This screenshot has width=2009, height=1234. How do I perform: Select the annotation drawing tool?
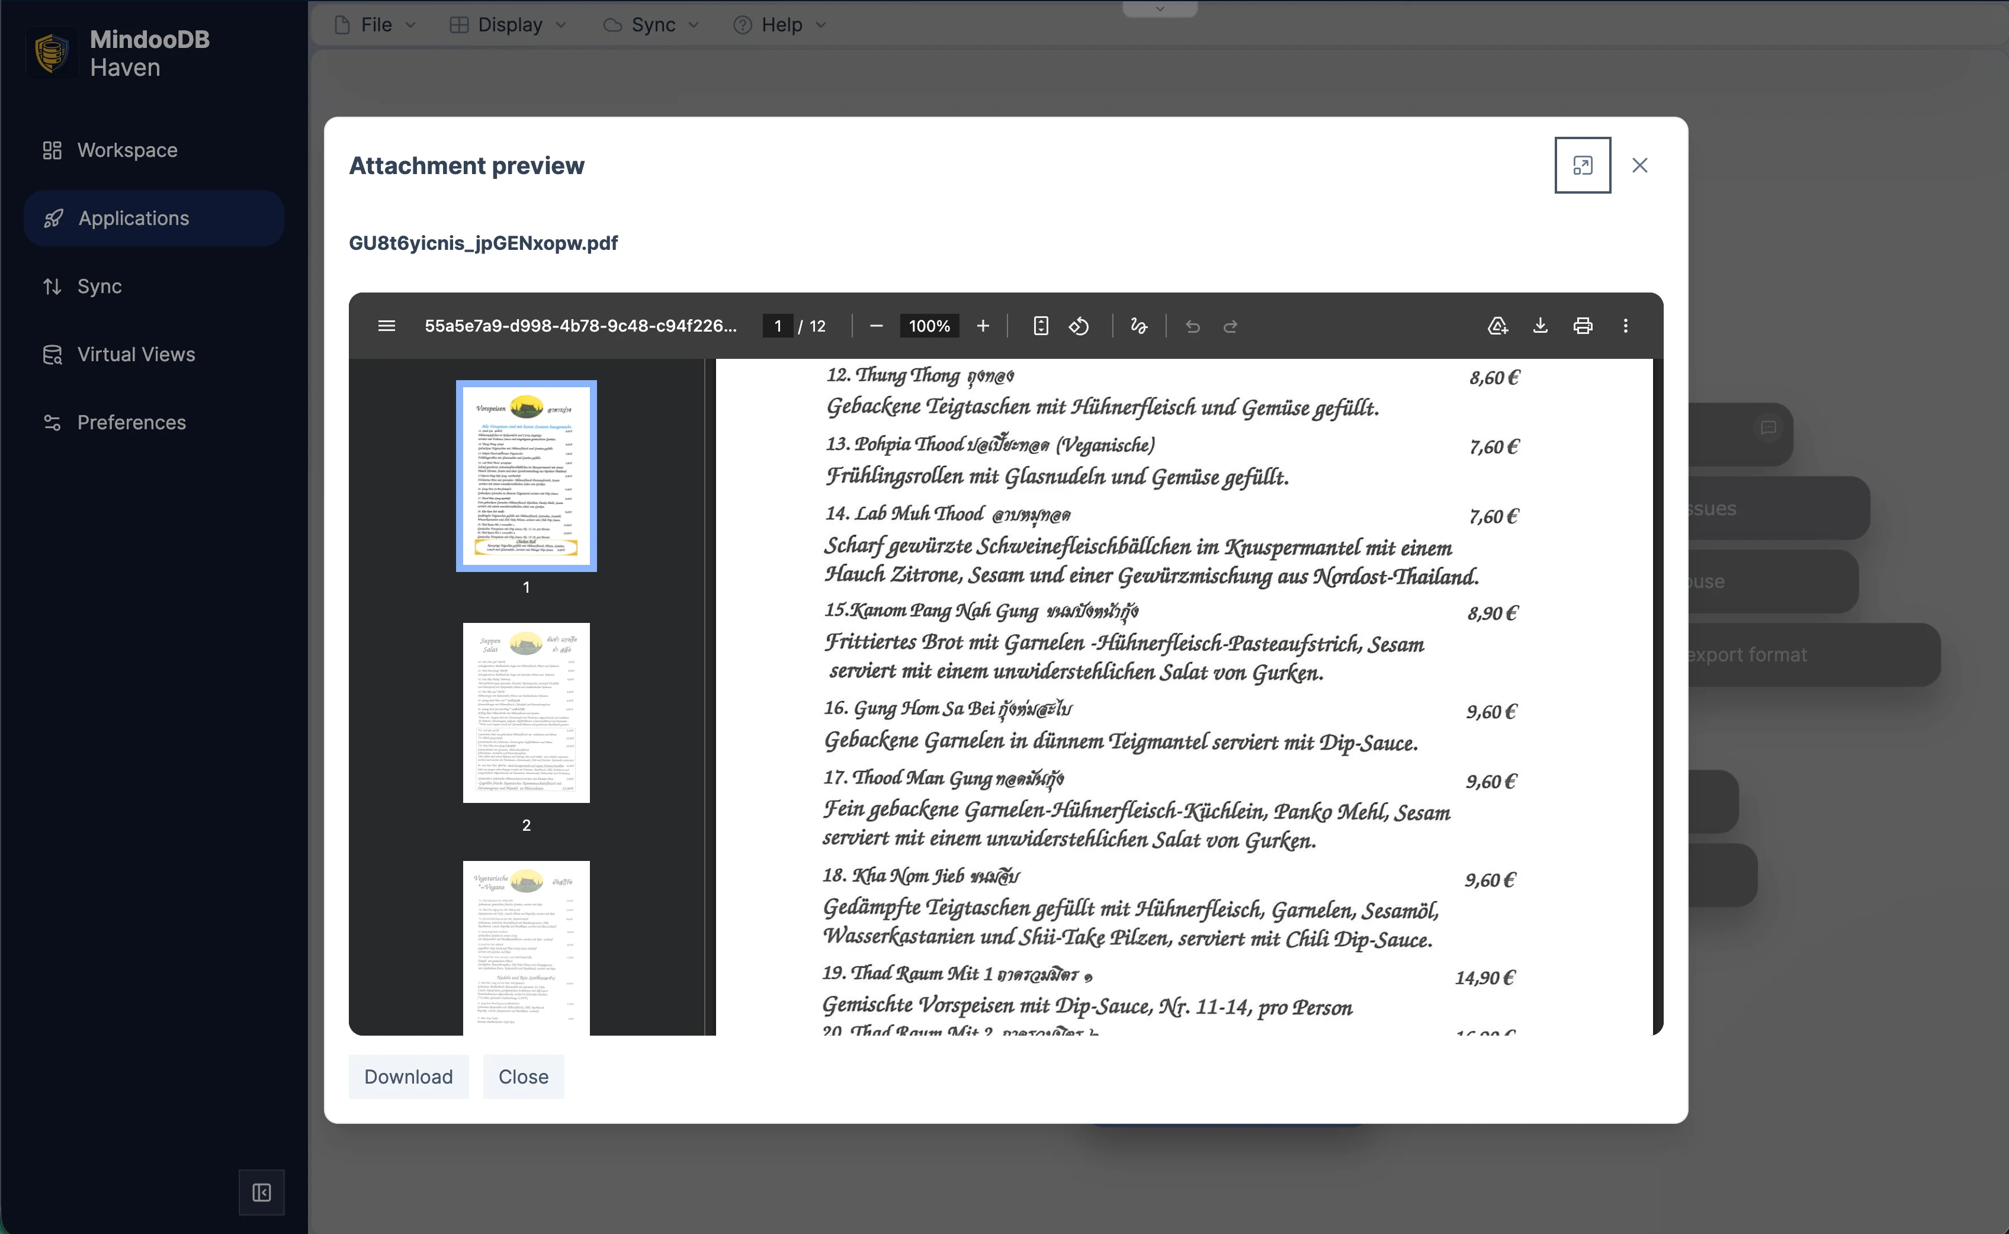tap(1140, 326)
